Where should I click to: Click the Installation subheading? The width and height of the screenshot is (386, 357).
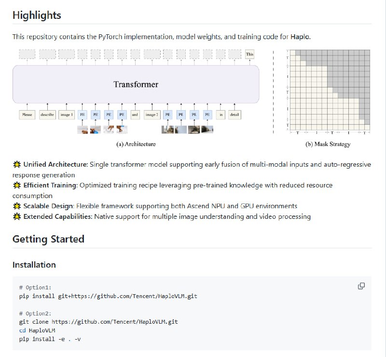34,265
